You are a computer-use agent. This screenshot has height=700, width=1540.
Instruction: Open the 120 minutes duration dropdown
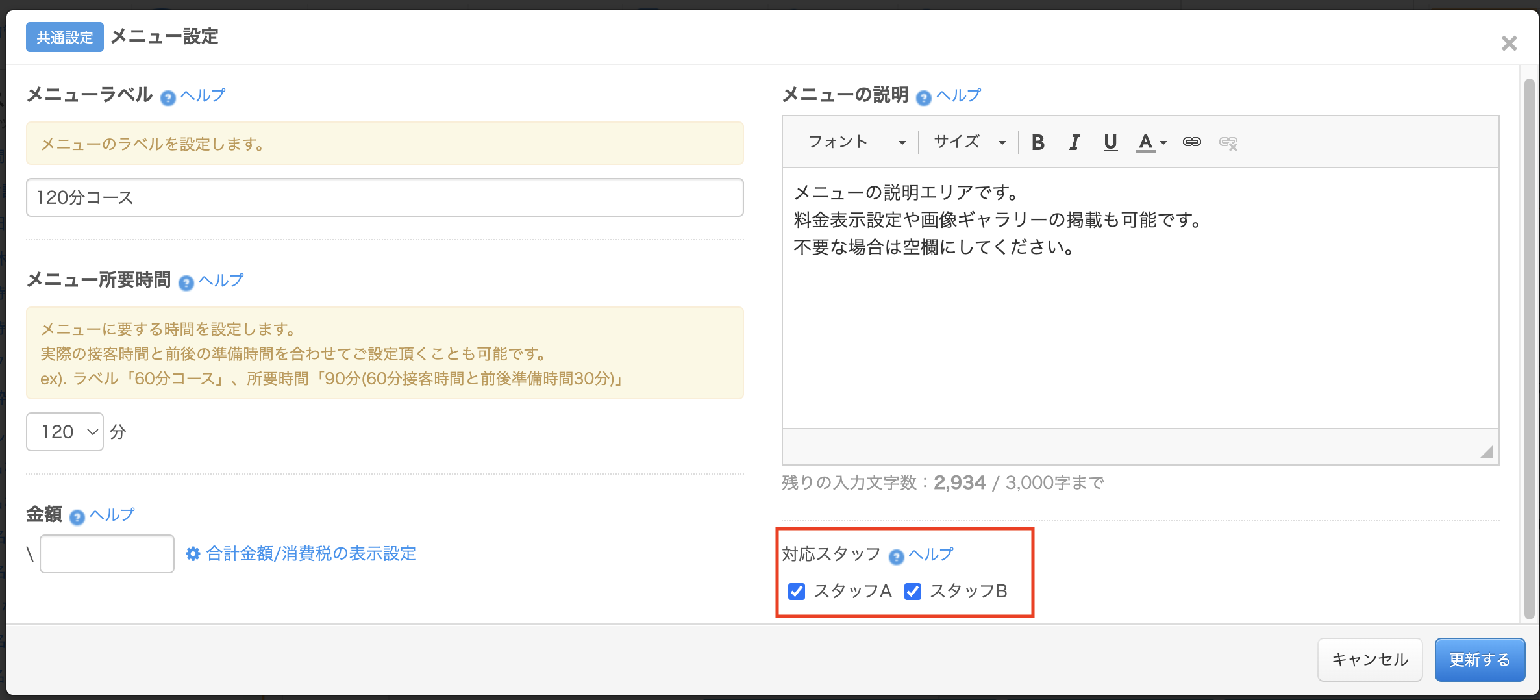click(x=65, y=432)
